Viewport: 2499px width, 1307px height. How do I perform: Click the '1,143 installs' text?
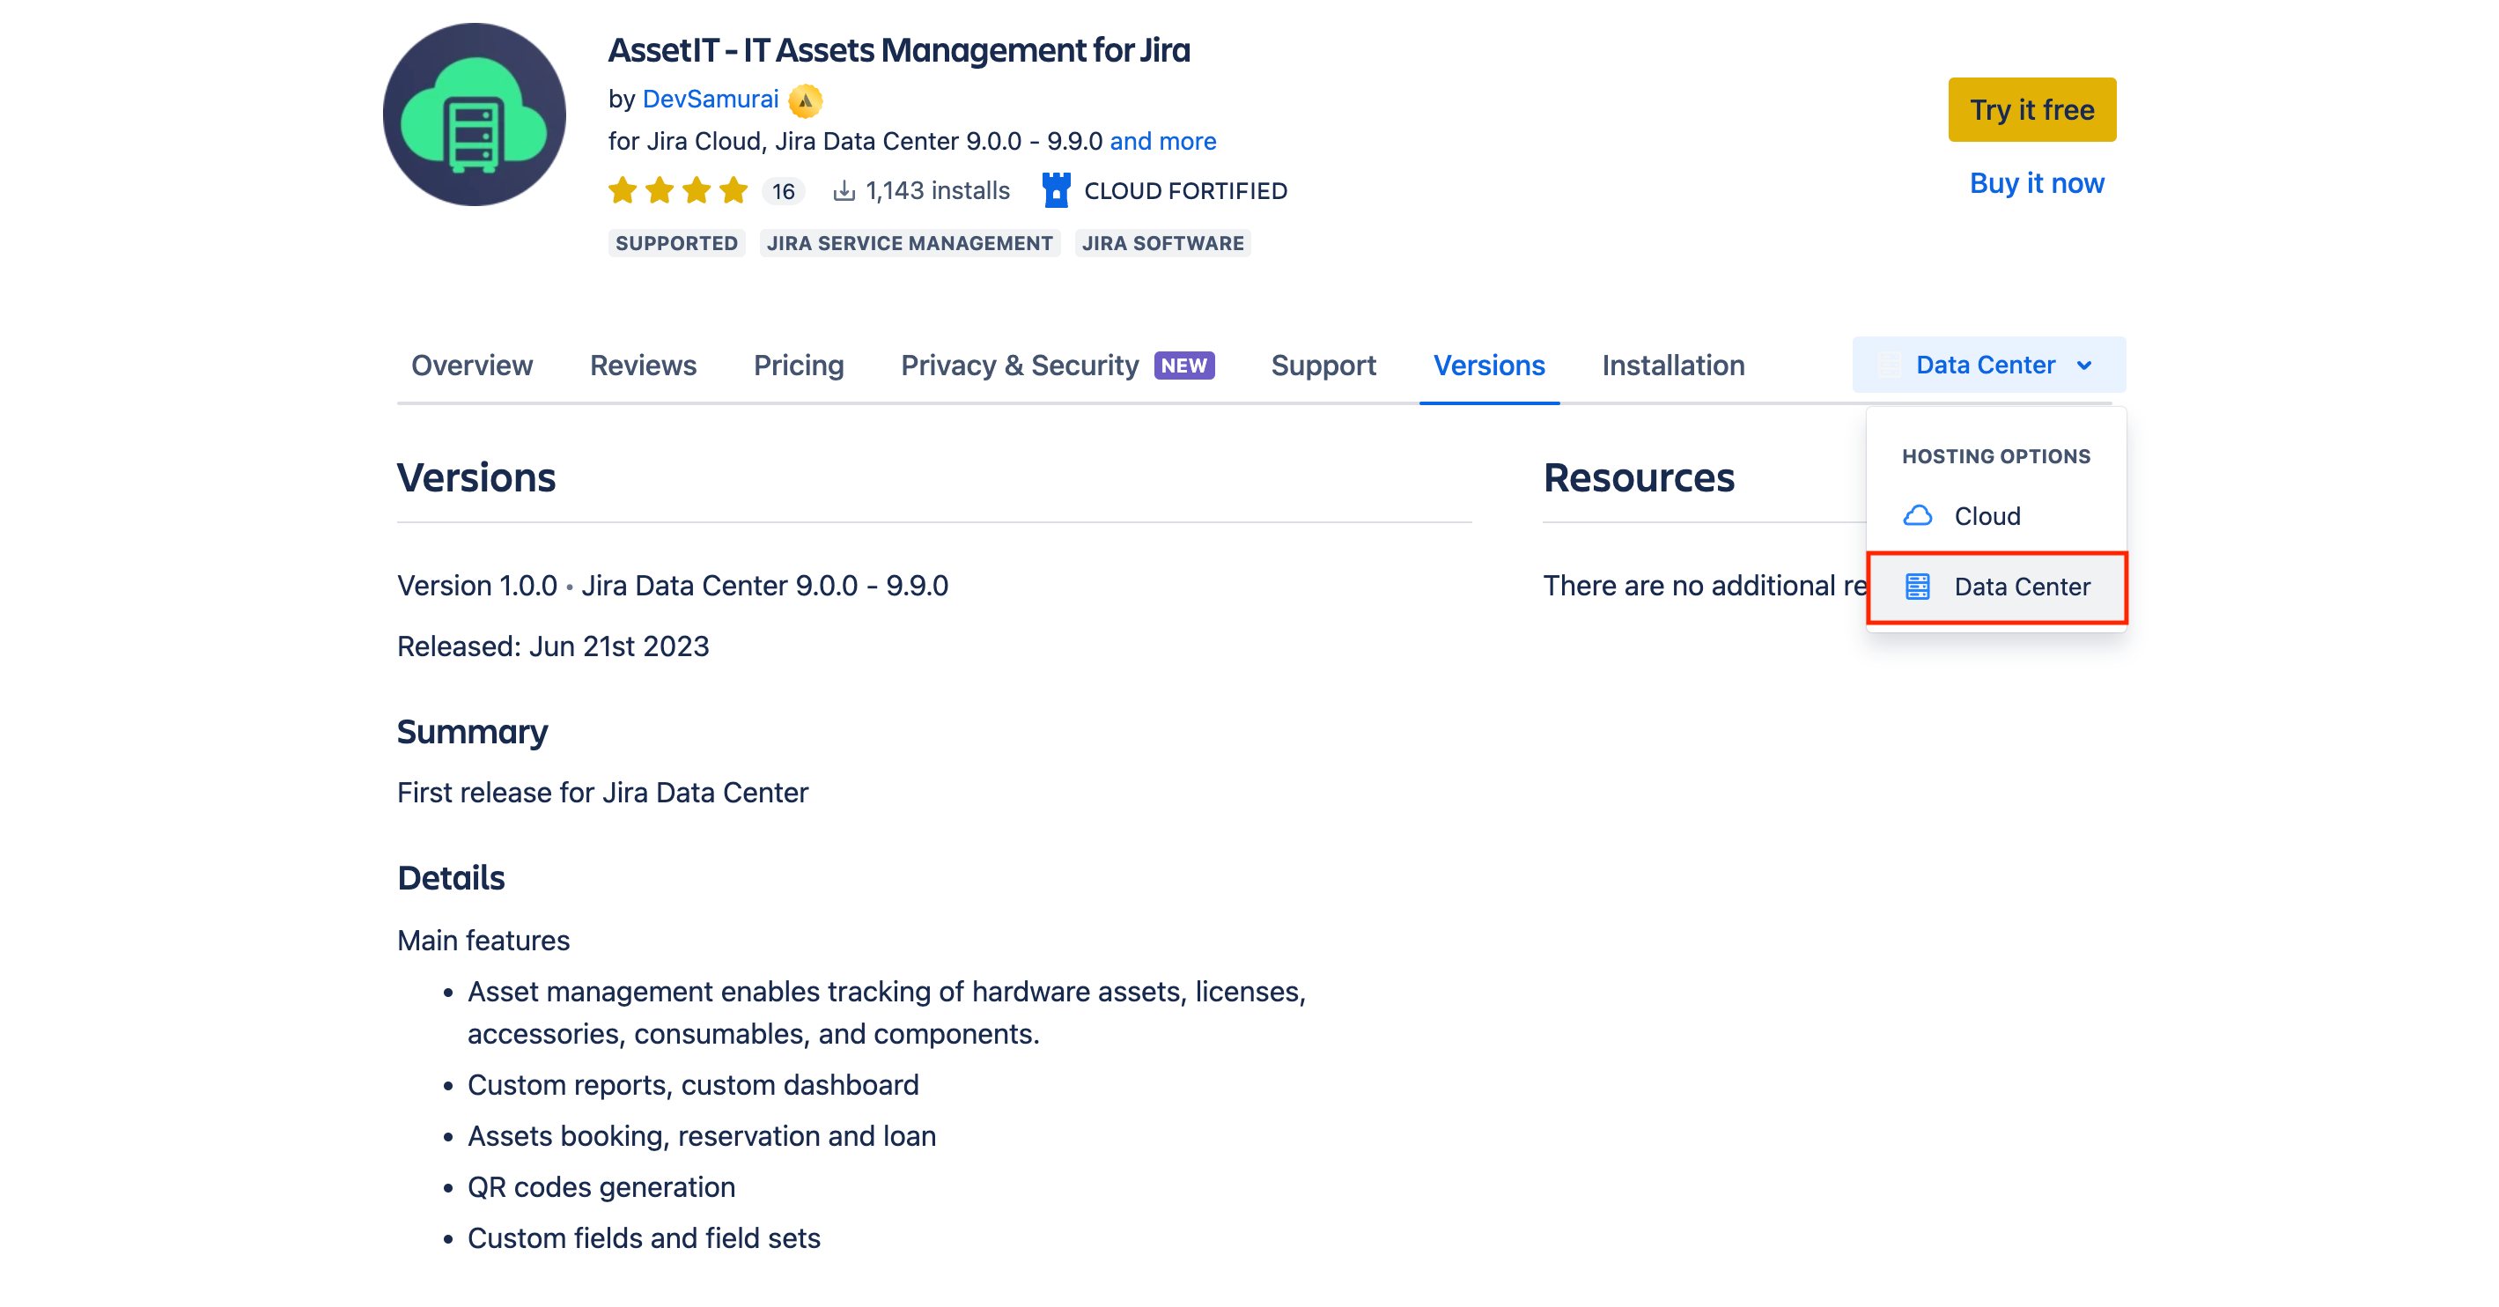(937, 190)
